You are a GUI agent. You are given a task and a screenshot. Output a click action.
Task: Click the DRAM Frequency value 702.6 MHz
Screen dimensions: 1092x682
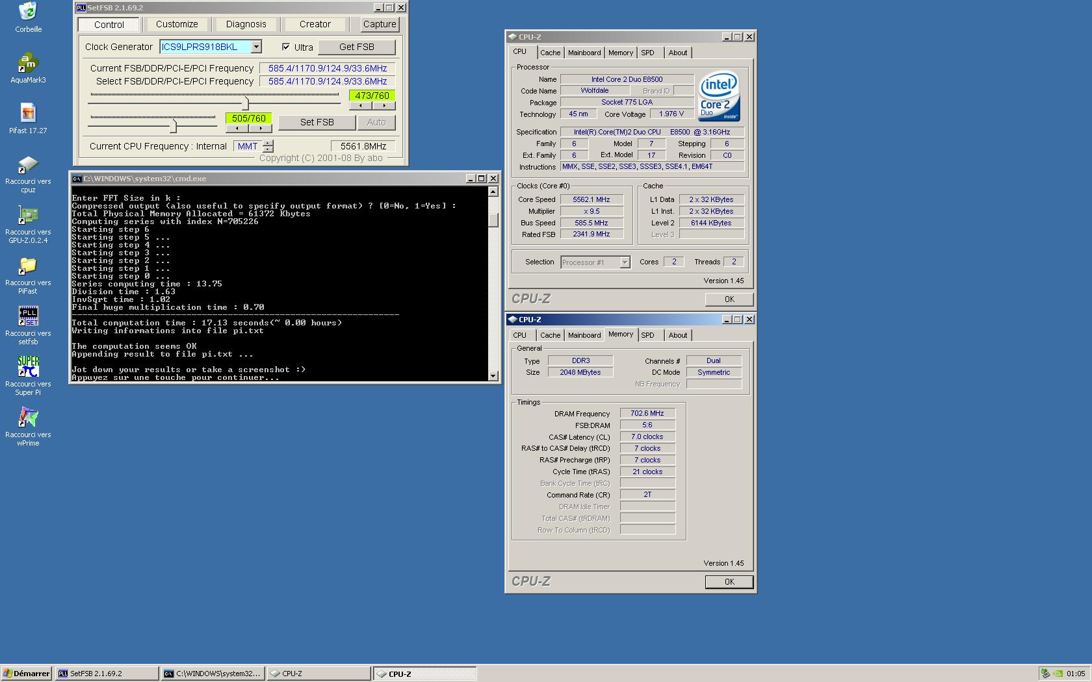(x=647, y=413)
